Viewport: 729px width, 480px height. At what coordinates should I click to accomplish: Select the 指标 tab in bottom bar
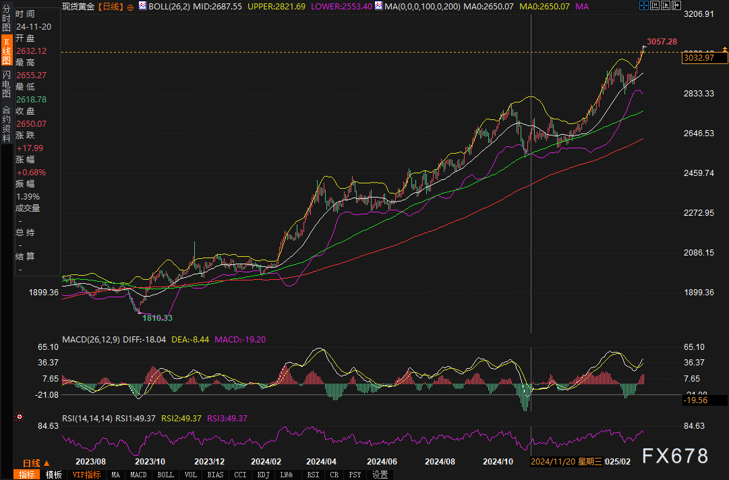click(26, 475)
